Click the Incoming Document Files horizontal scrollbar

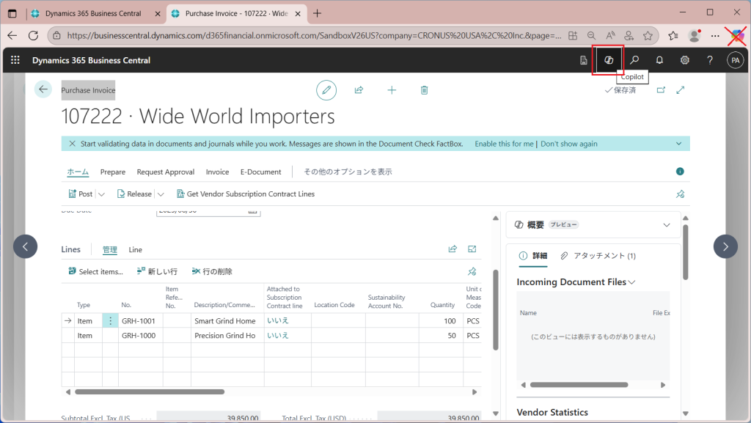[579, 385]
